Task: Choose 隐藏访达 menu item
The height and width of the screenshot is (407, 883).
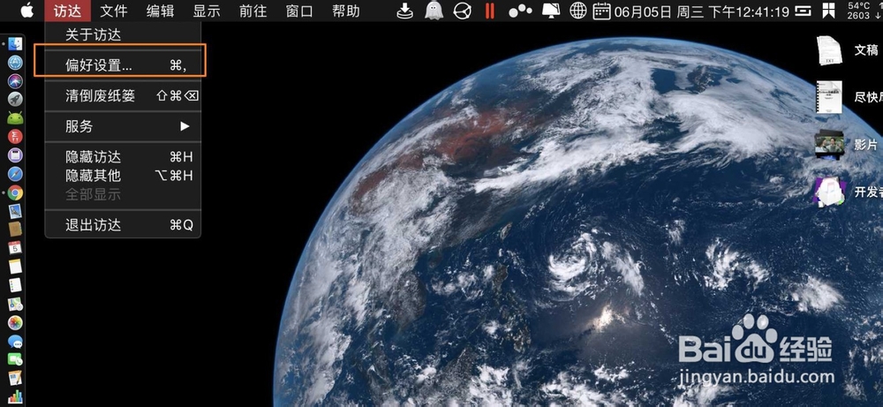Action: pos(123,156)
